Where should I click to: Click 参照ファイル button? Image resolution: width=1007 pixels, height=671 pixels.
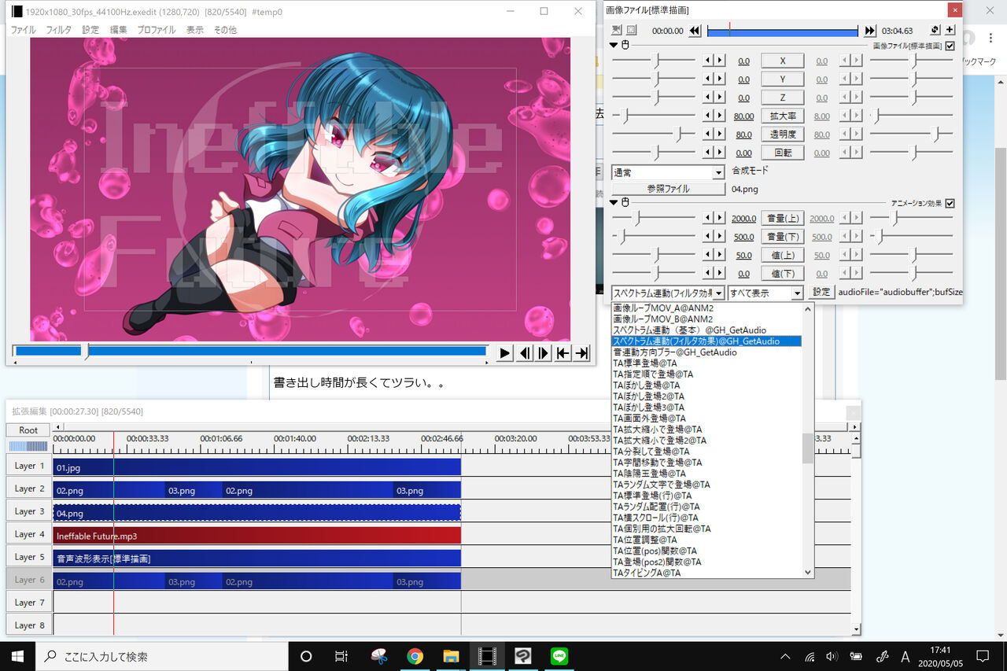668,189
